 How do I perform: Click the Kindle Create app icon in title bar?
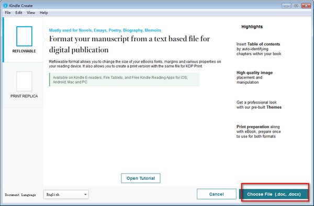coord(6,6)
